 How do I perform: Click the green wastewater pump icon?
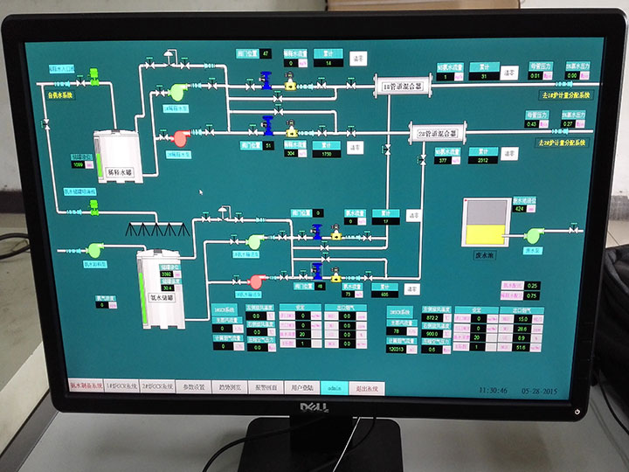[x=534, y=235]
